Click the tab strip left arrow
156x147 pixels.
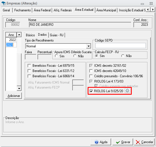[x=148, y=10]
